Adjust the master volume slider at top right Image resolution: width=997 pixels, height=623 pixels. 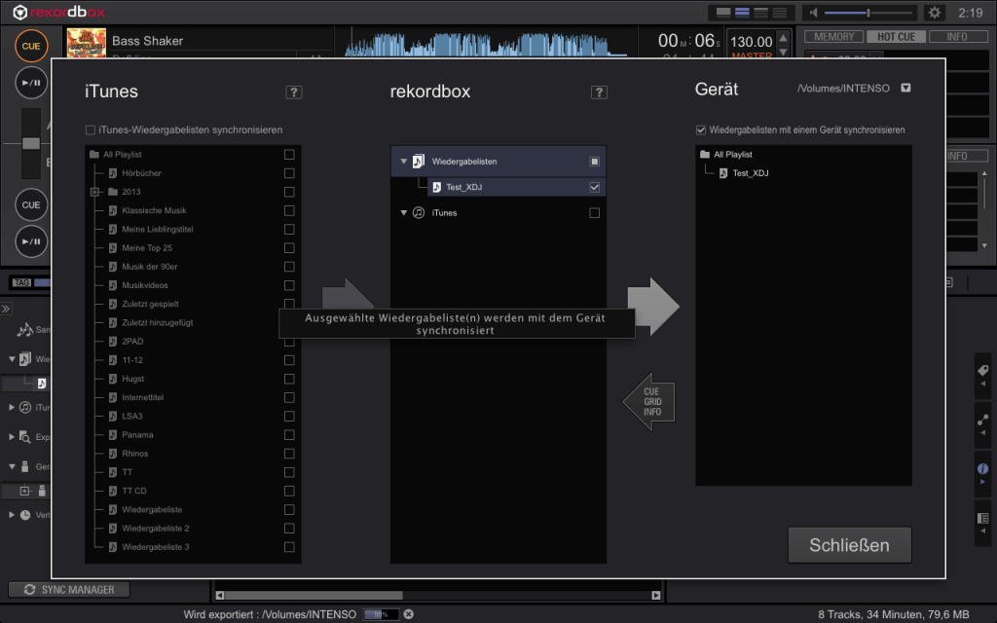pos(867,13)
